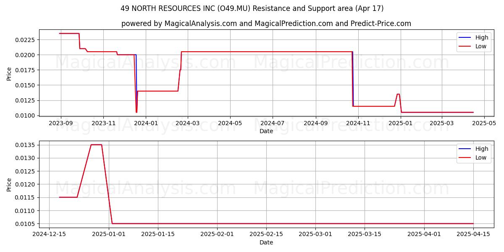The width and height of the screenshot is (504, 252).
Task: Click the 2025-04-15 date tick label
Action: point(473,234)
